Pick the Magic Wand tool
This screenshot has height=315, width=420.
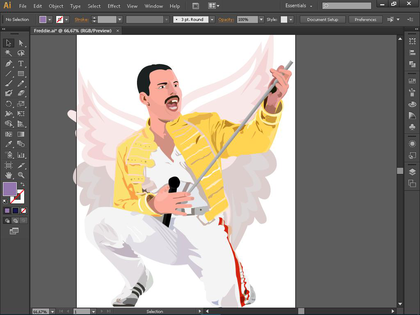click(x=8, y=53)
